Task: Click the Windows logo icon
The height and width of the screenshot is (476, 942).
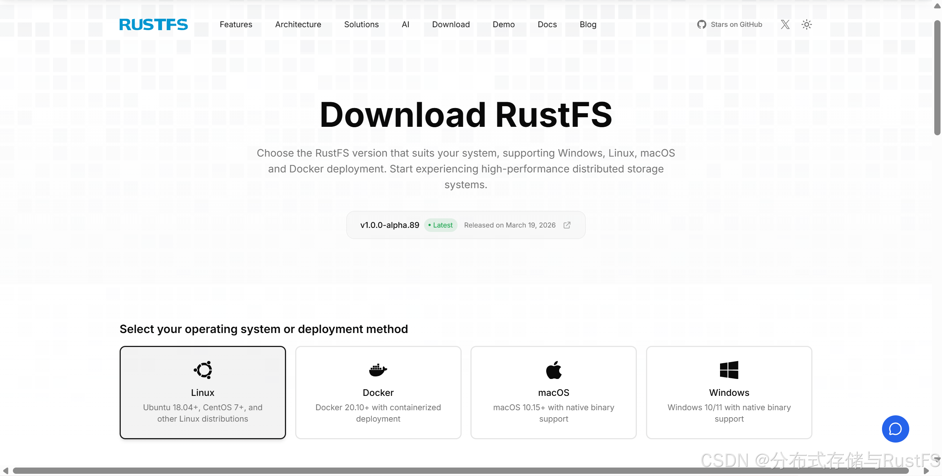Action: click(x=729, y=370)
